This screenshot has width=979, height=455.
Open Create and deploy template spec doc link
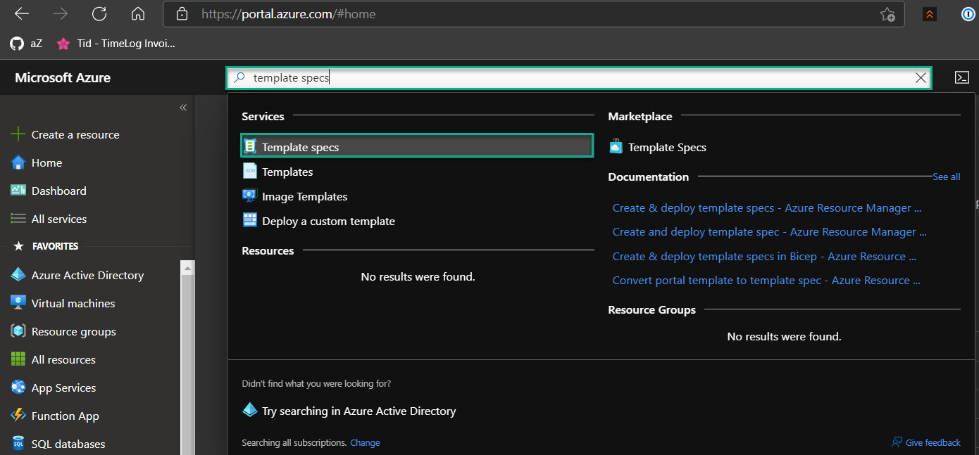pyautogui.click(x=770, y=231)
